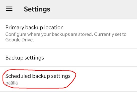Open Primary backup location setting
Screen dimensions: 137x94
pyautogui.click(x=68, y=33)
